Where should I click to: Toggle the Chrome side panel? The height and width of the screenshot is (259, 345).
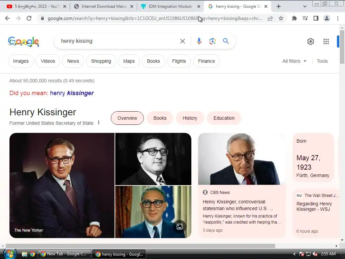[316, 18]
